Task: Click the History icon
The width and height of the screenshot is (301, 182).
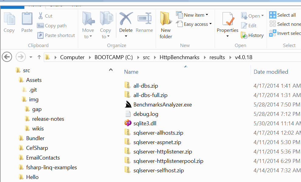Action: tap(244, 35)
